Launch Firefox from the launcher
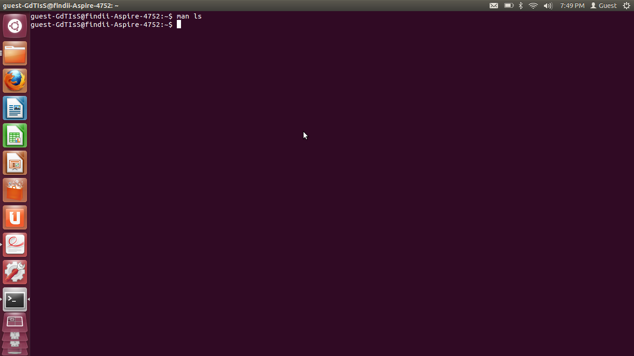Viewport: 634px width, 356px height. pyautogui.click(x=15, y=80)
